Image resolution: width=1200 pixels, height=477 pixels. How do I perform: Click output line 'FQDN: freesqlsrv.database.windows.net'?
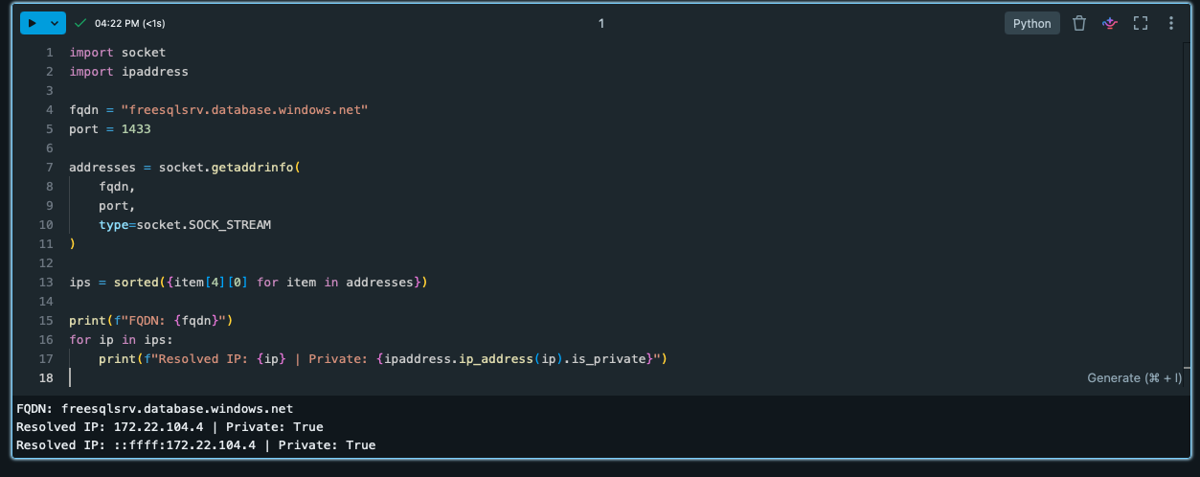coord(154,409)
